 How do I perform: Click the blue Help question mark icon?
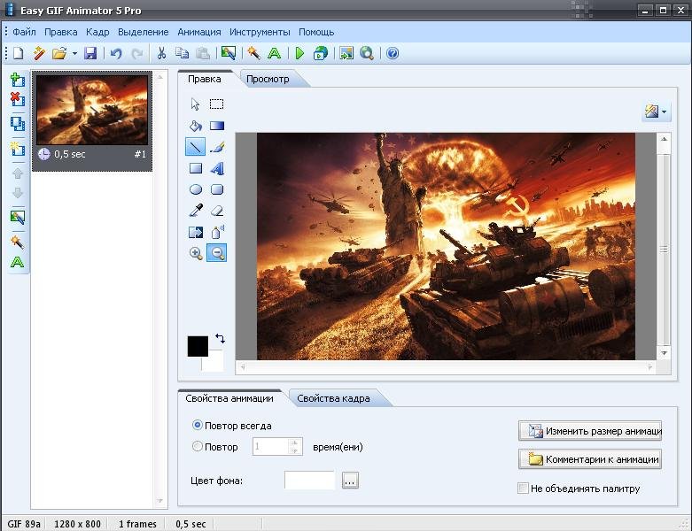click(x=393, y=53)
